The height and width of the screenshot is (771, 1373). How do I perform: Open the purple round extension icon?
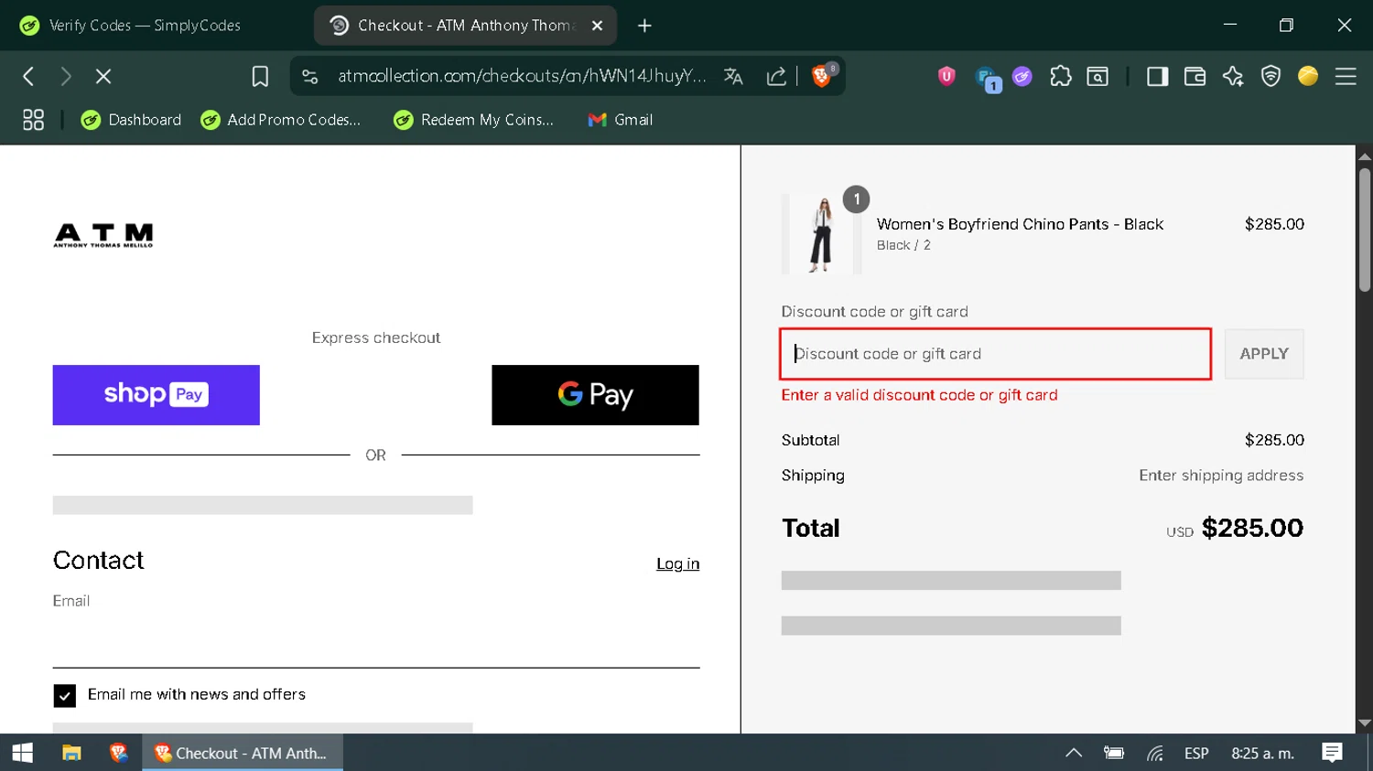(x=1022, y=77)
